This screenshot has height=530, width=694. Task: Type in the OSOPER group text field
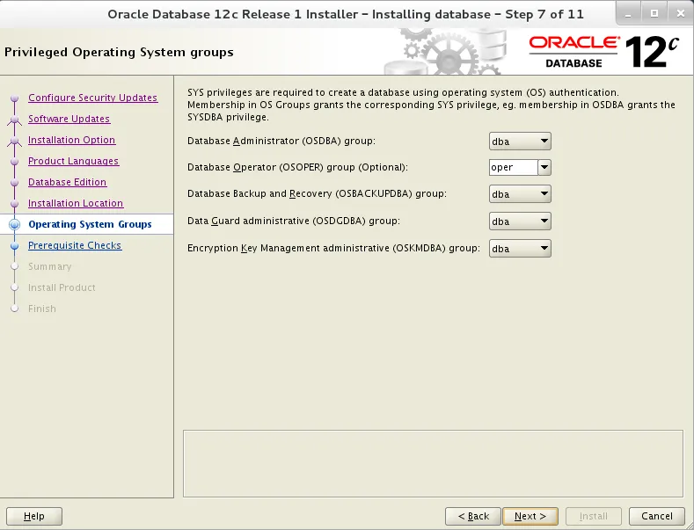coord(513,168)
